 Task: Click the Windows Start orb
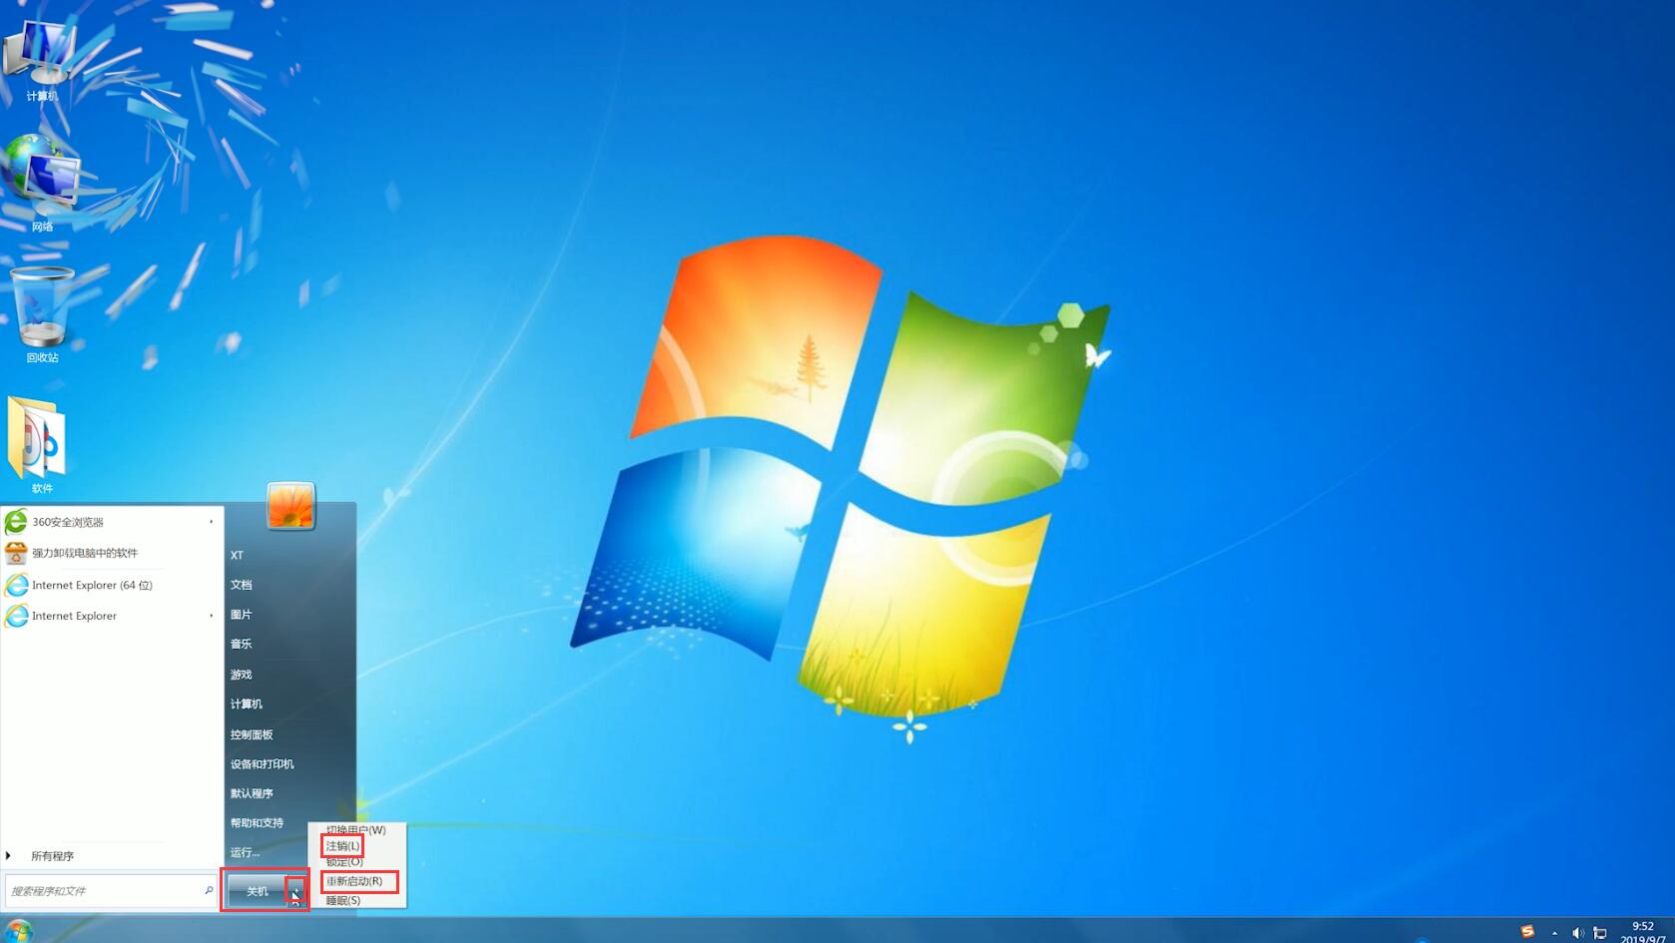tap(18, 930)
